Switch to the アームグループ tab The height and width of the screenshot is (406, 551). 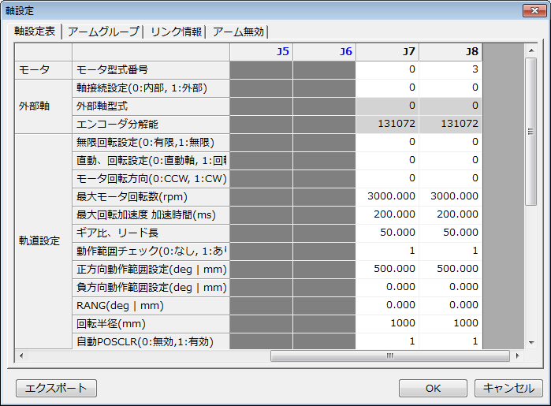[102, 32]
